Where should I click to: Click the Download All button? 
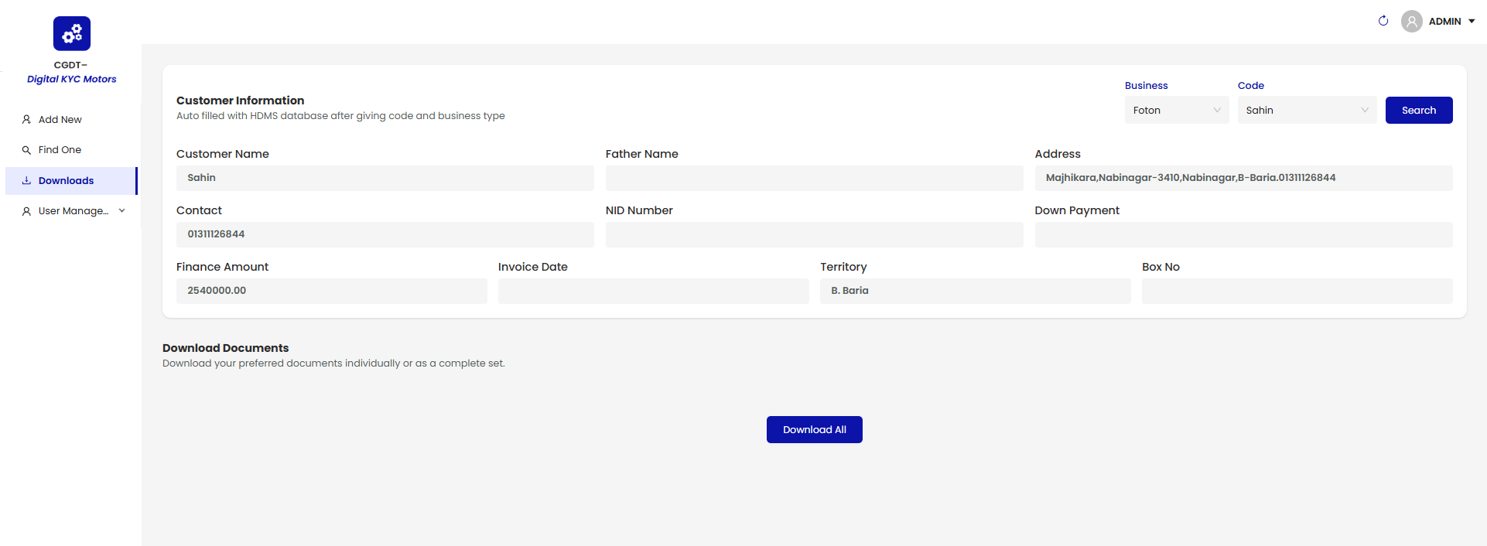pos(814,430)
